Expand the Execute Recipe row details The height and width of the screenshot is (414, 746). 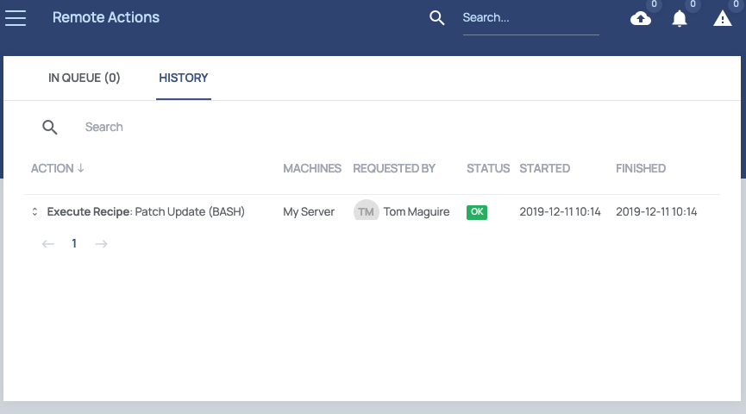coord(34,212)
